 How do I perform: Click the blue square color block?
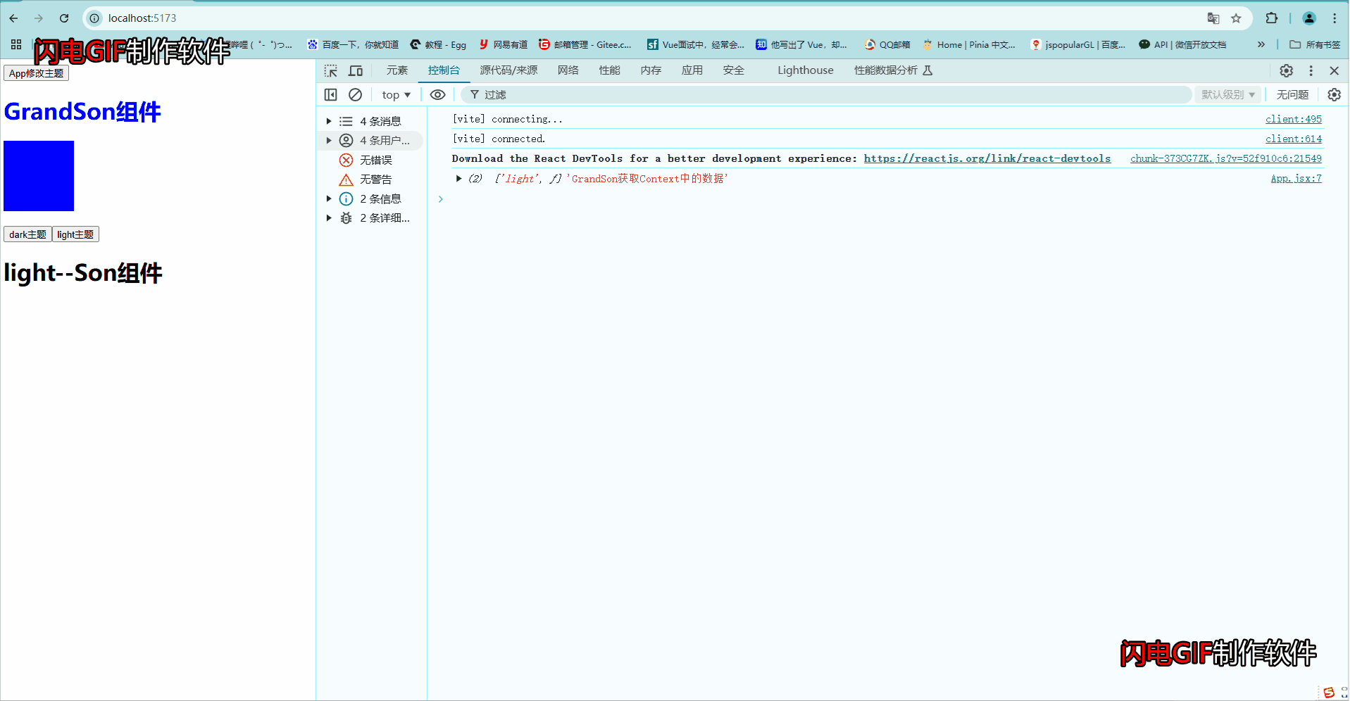pos(39,176)
